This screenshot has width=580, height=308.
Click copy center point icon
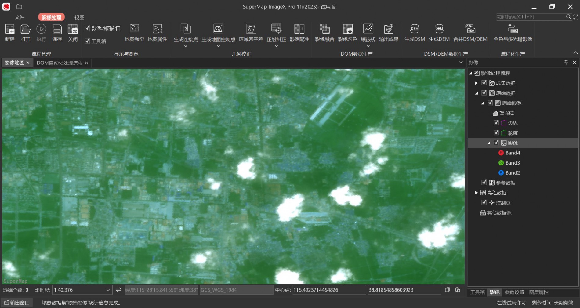(447, 290)
